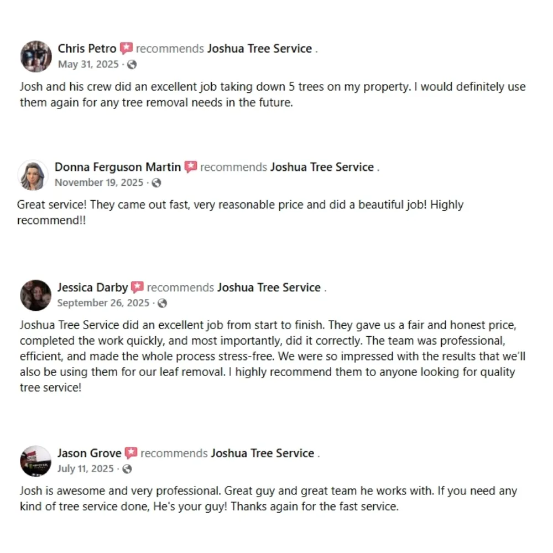Click the recommends badge beside Jessica Darby
Image resolution: width=553 pixels, height=553 pixels.
click(x=137, y=288)
